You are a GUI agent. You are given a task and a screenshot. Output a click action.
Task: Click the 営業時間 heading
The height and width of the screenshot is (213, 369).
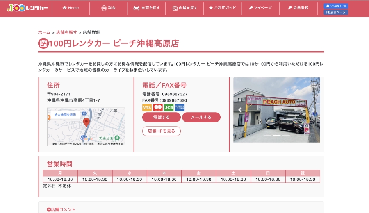pyautogui.click(x=59, y=164)
